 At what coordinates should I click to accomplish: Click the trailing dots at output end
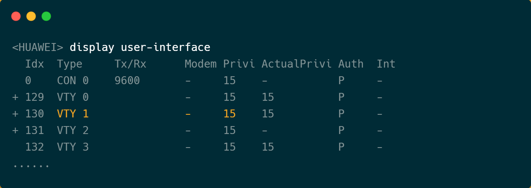pos(31,165)
